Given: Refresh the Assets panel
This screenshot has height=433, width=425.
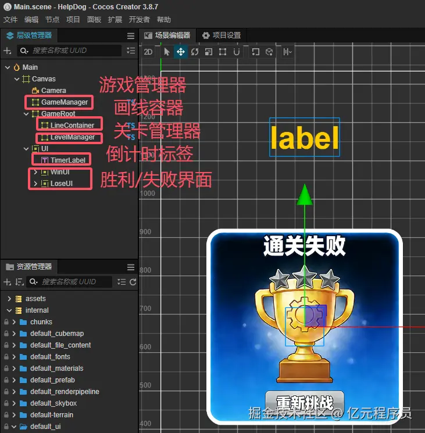Looking at the screenshot, I should pyautogui.click(x=133, y=282).
